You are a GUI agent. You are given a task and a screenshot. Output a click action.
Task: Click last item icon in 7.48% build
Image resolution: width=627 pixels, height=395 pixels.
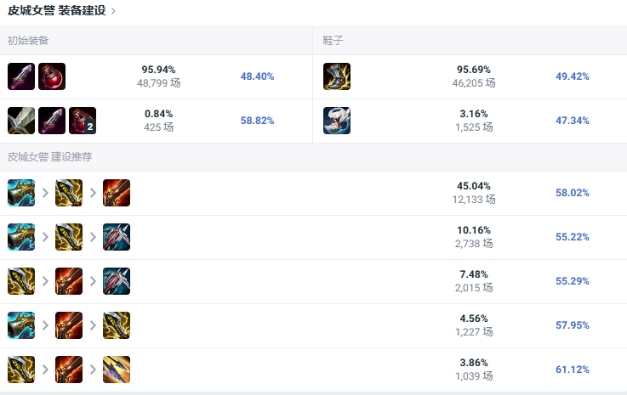coord(117,282)
